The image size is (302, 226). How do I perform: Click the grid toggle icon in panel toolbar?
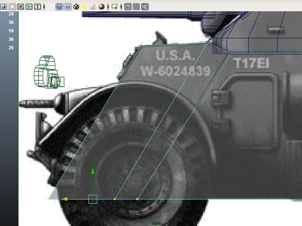coord(21,7)
